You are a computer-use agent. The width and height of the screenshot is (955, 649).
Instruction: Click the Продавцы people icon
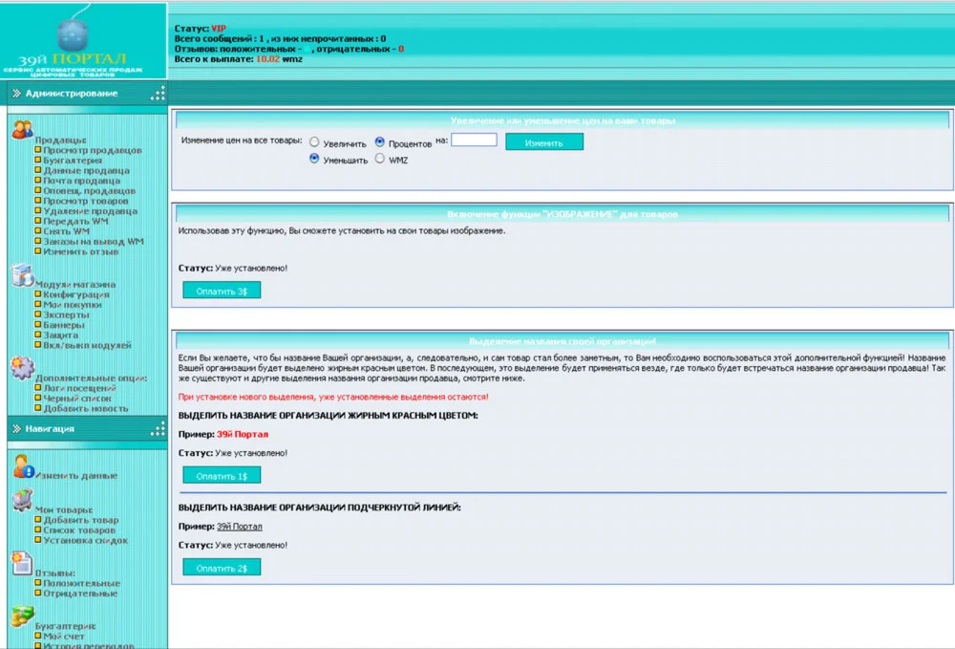(x=23, y=129)
